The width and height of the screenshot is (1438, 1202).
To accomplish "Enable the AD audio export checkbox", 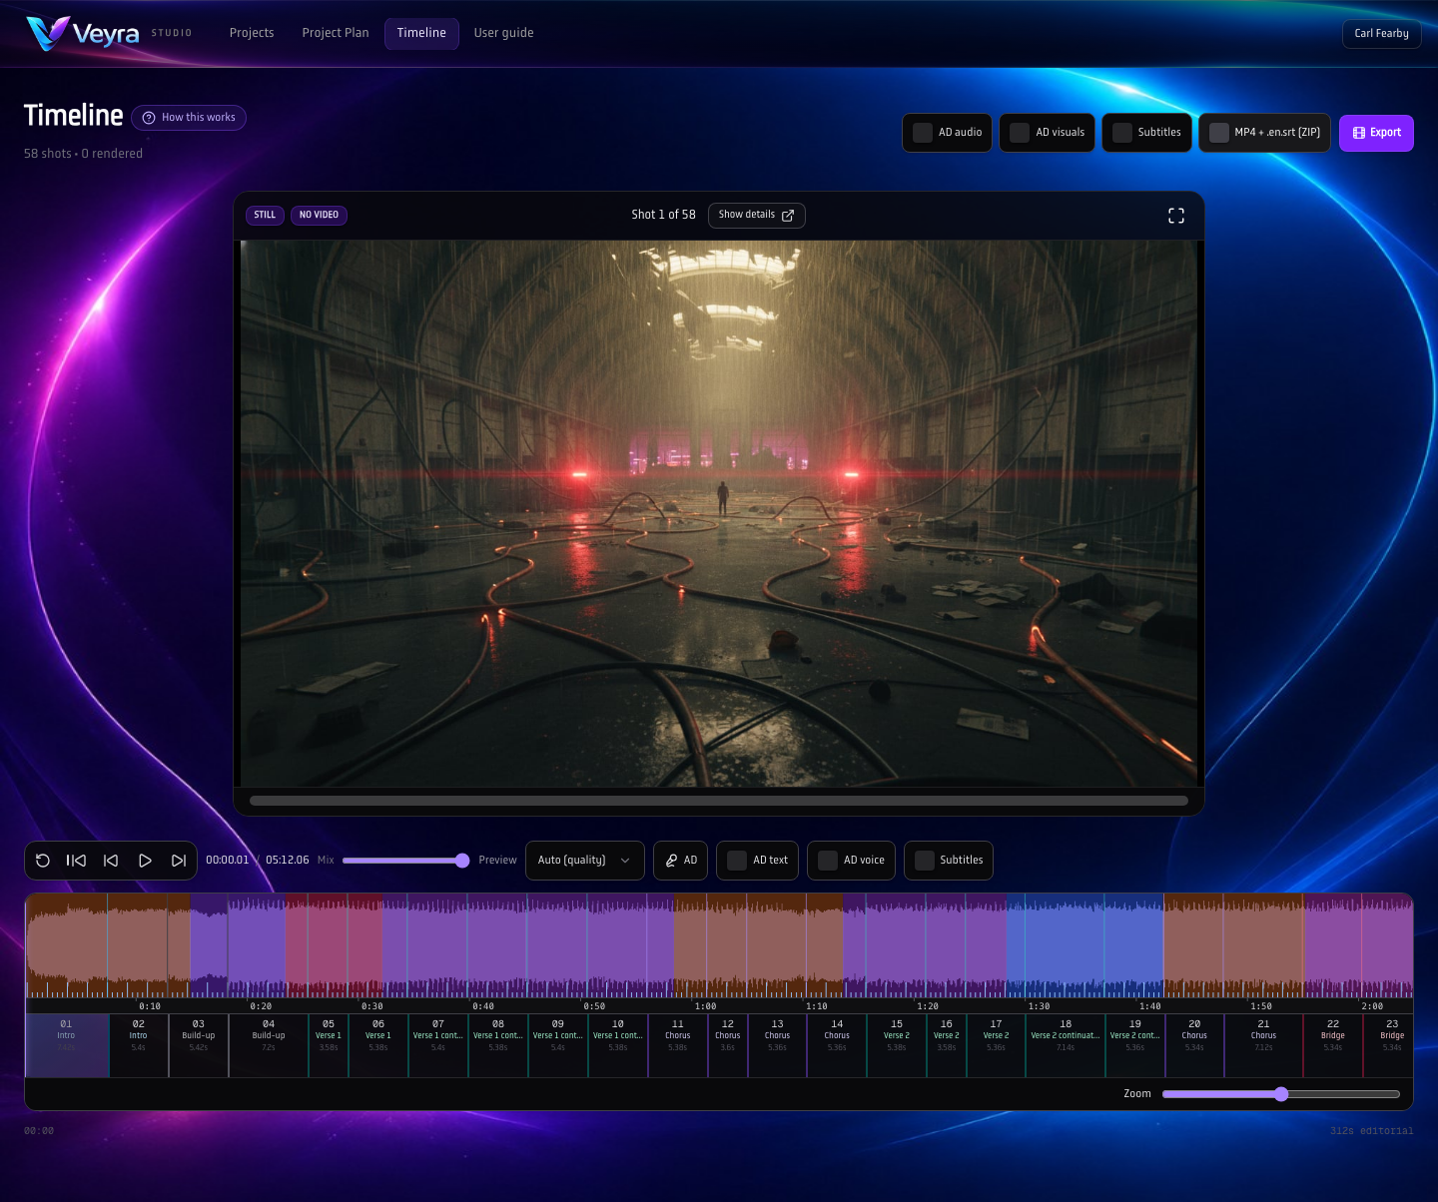I will point(923,132).
